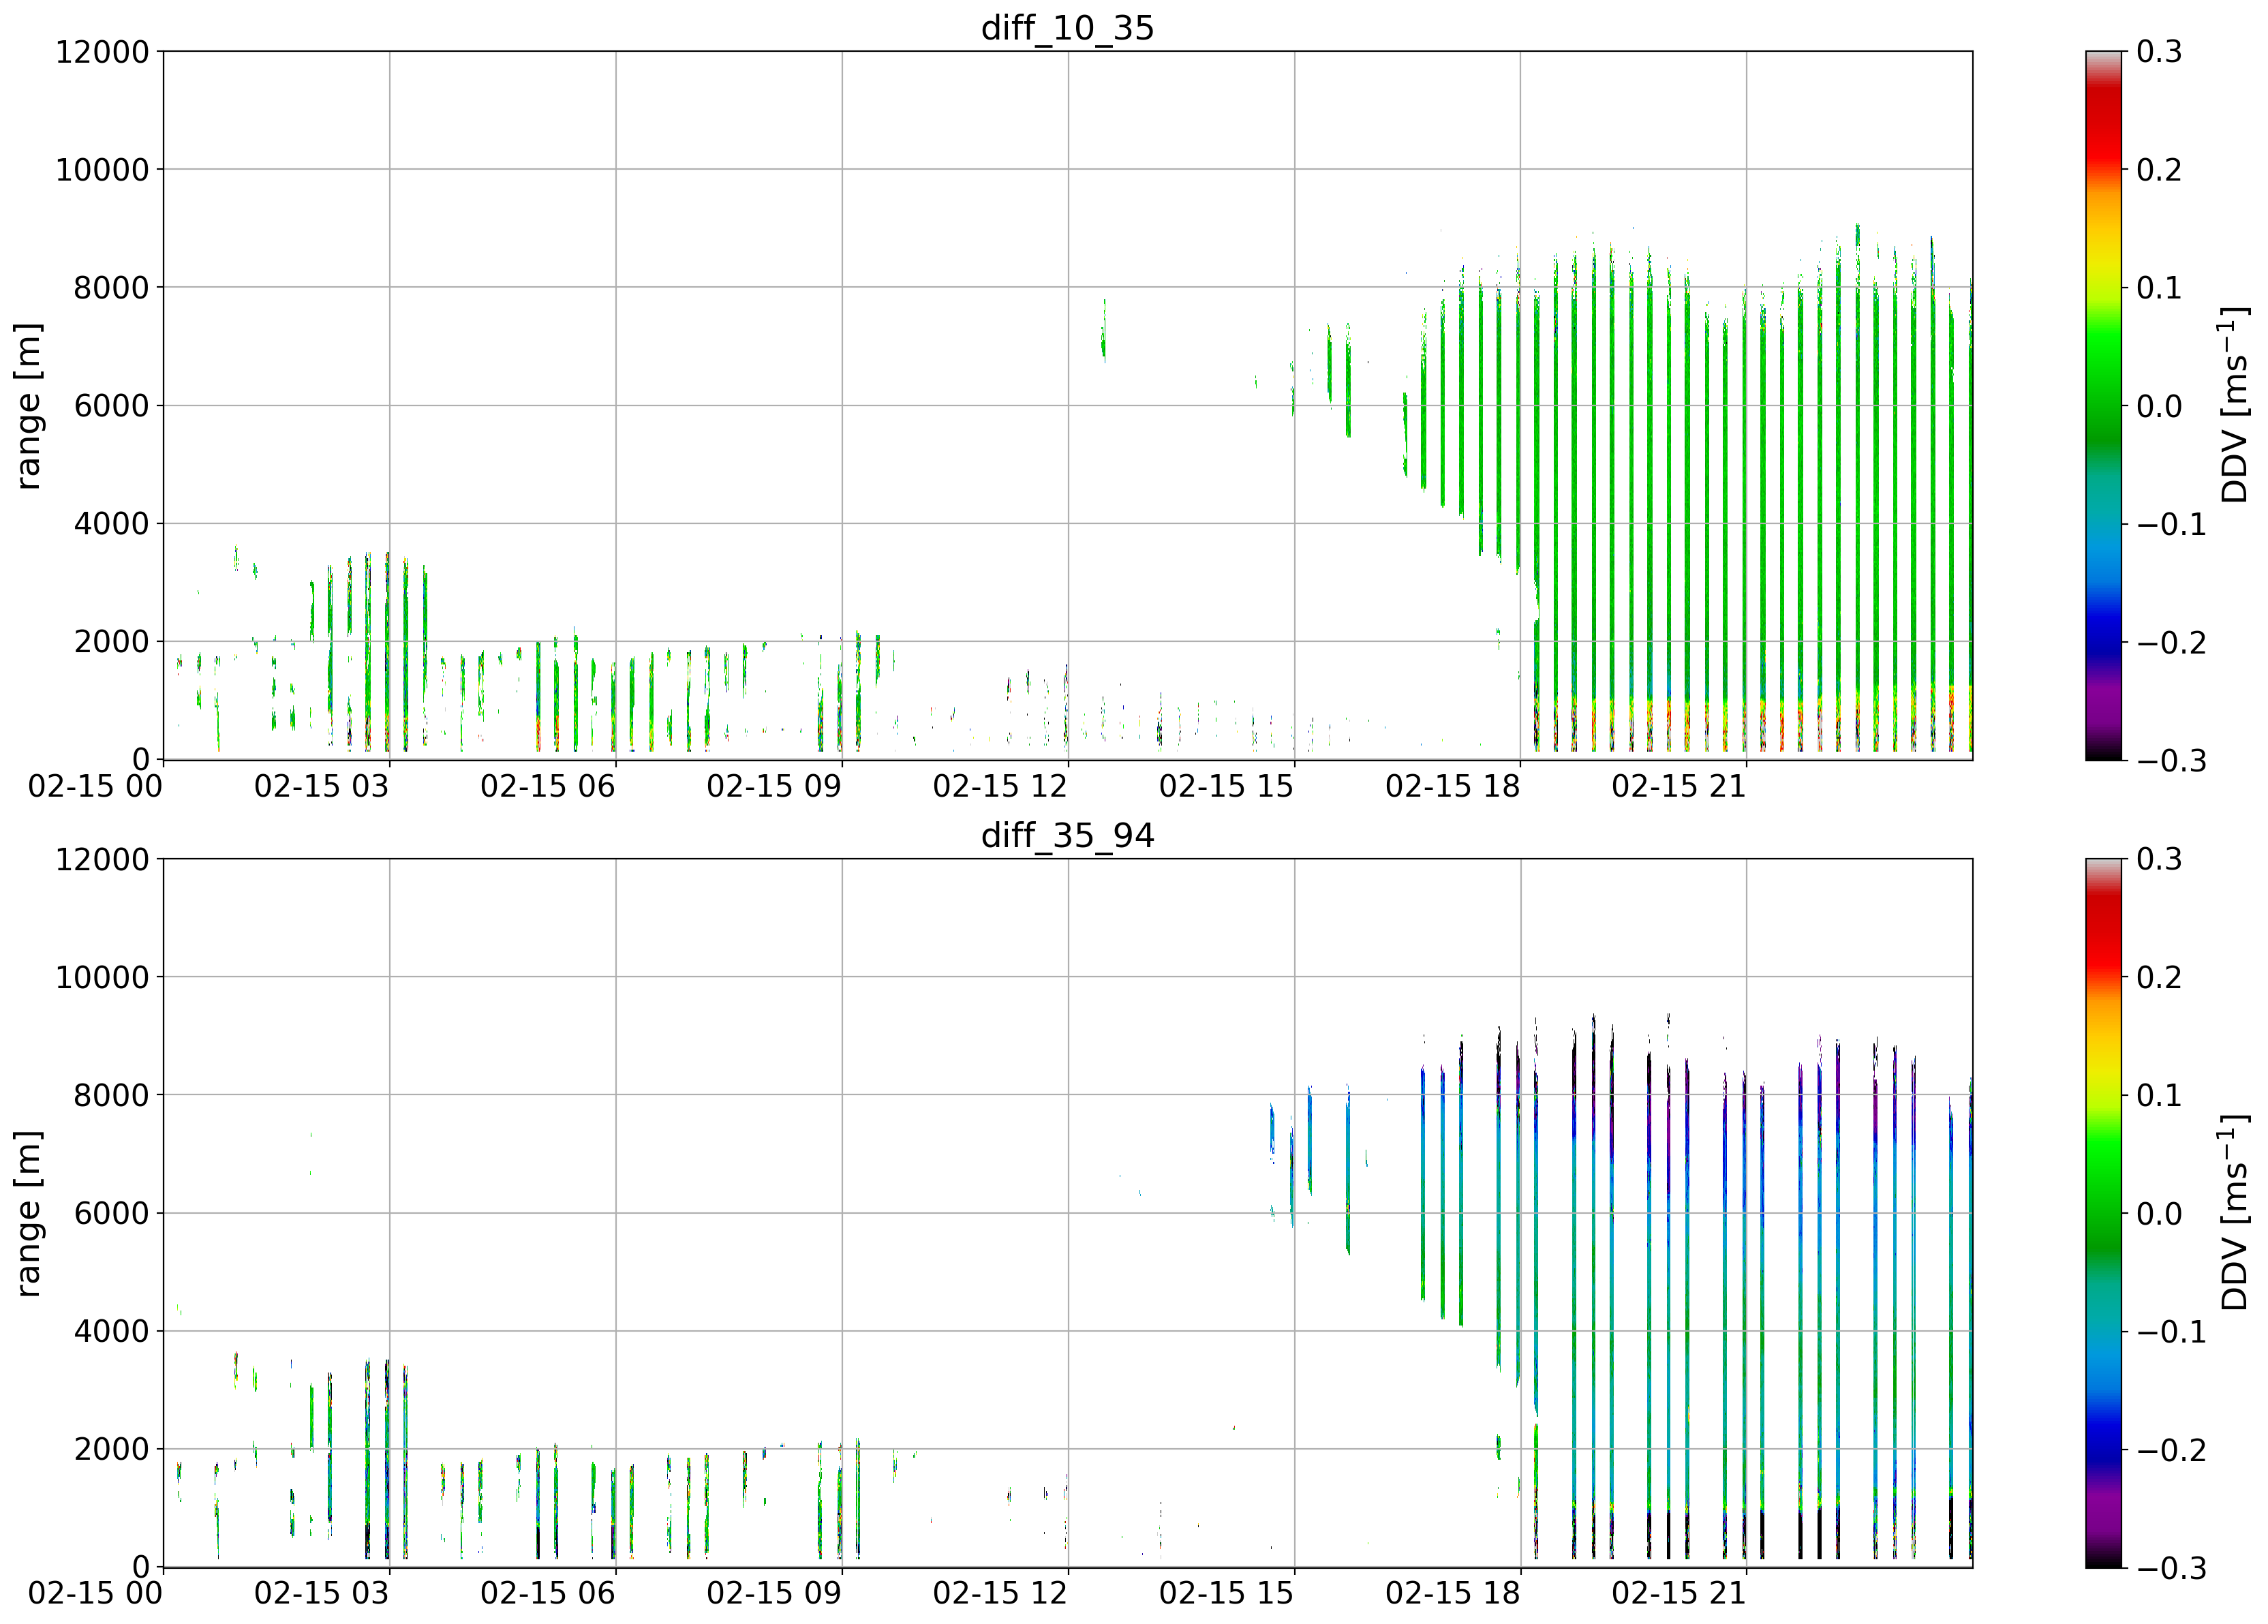Click the '02-15 15' x-tick label in top plot
2268x1624 pixels.
[x=1226, y=786]
